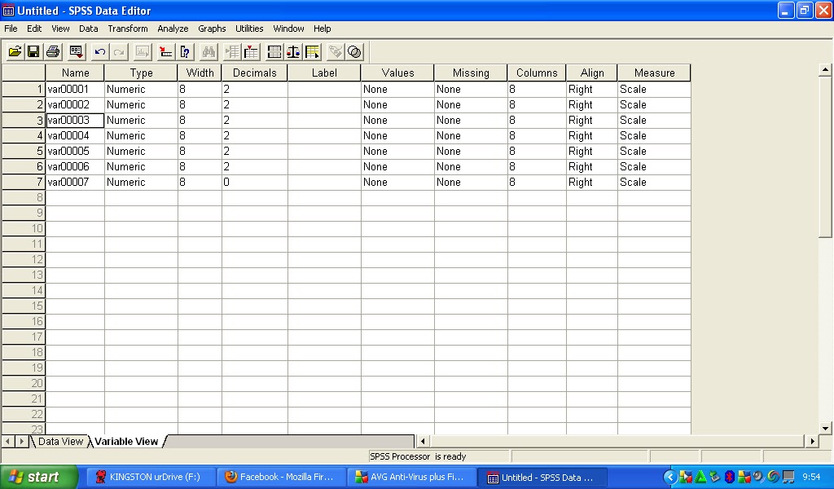Click the Use Sets overlapping circles icon
The height and width of the screenshot is (489, 834).
(x=355, y=51)
